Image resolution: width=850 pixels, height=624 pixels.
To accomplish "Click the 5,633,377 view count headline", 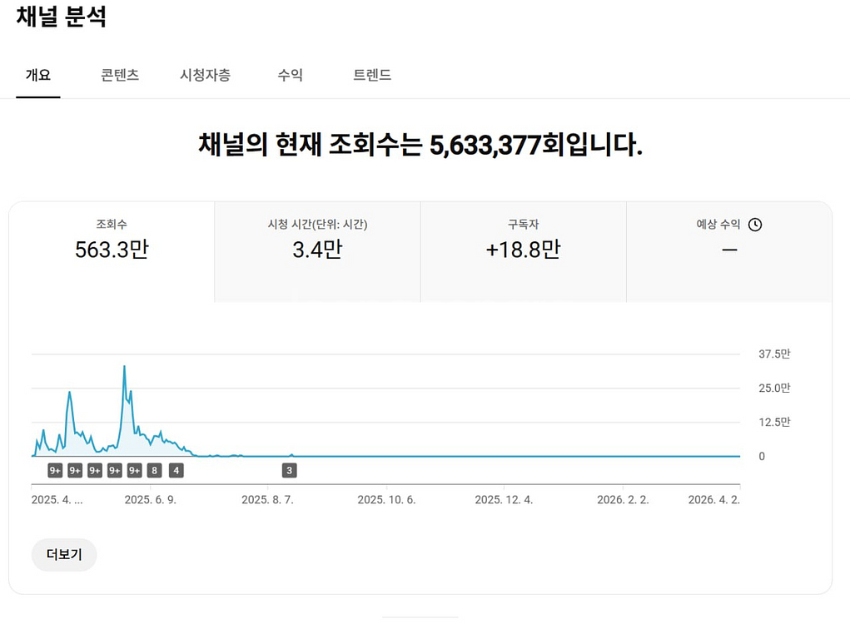I will coord(420,146).
